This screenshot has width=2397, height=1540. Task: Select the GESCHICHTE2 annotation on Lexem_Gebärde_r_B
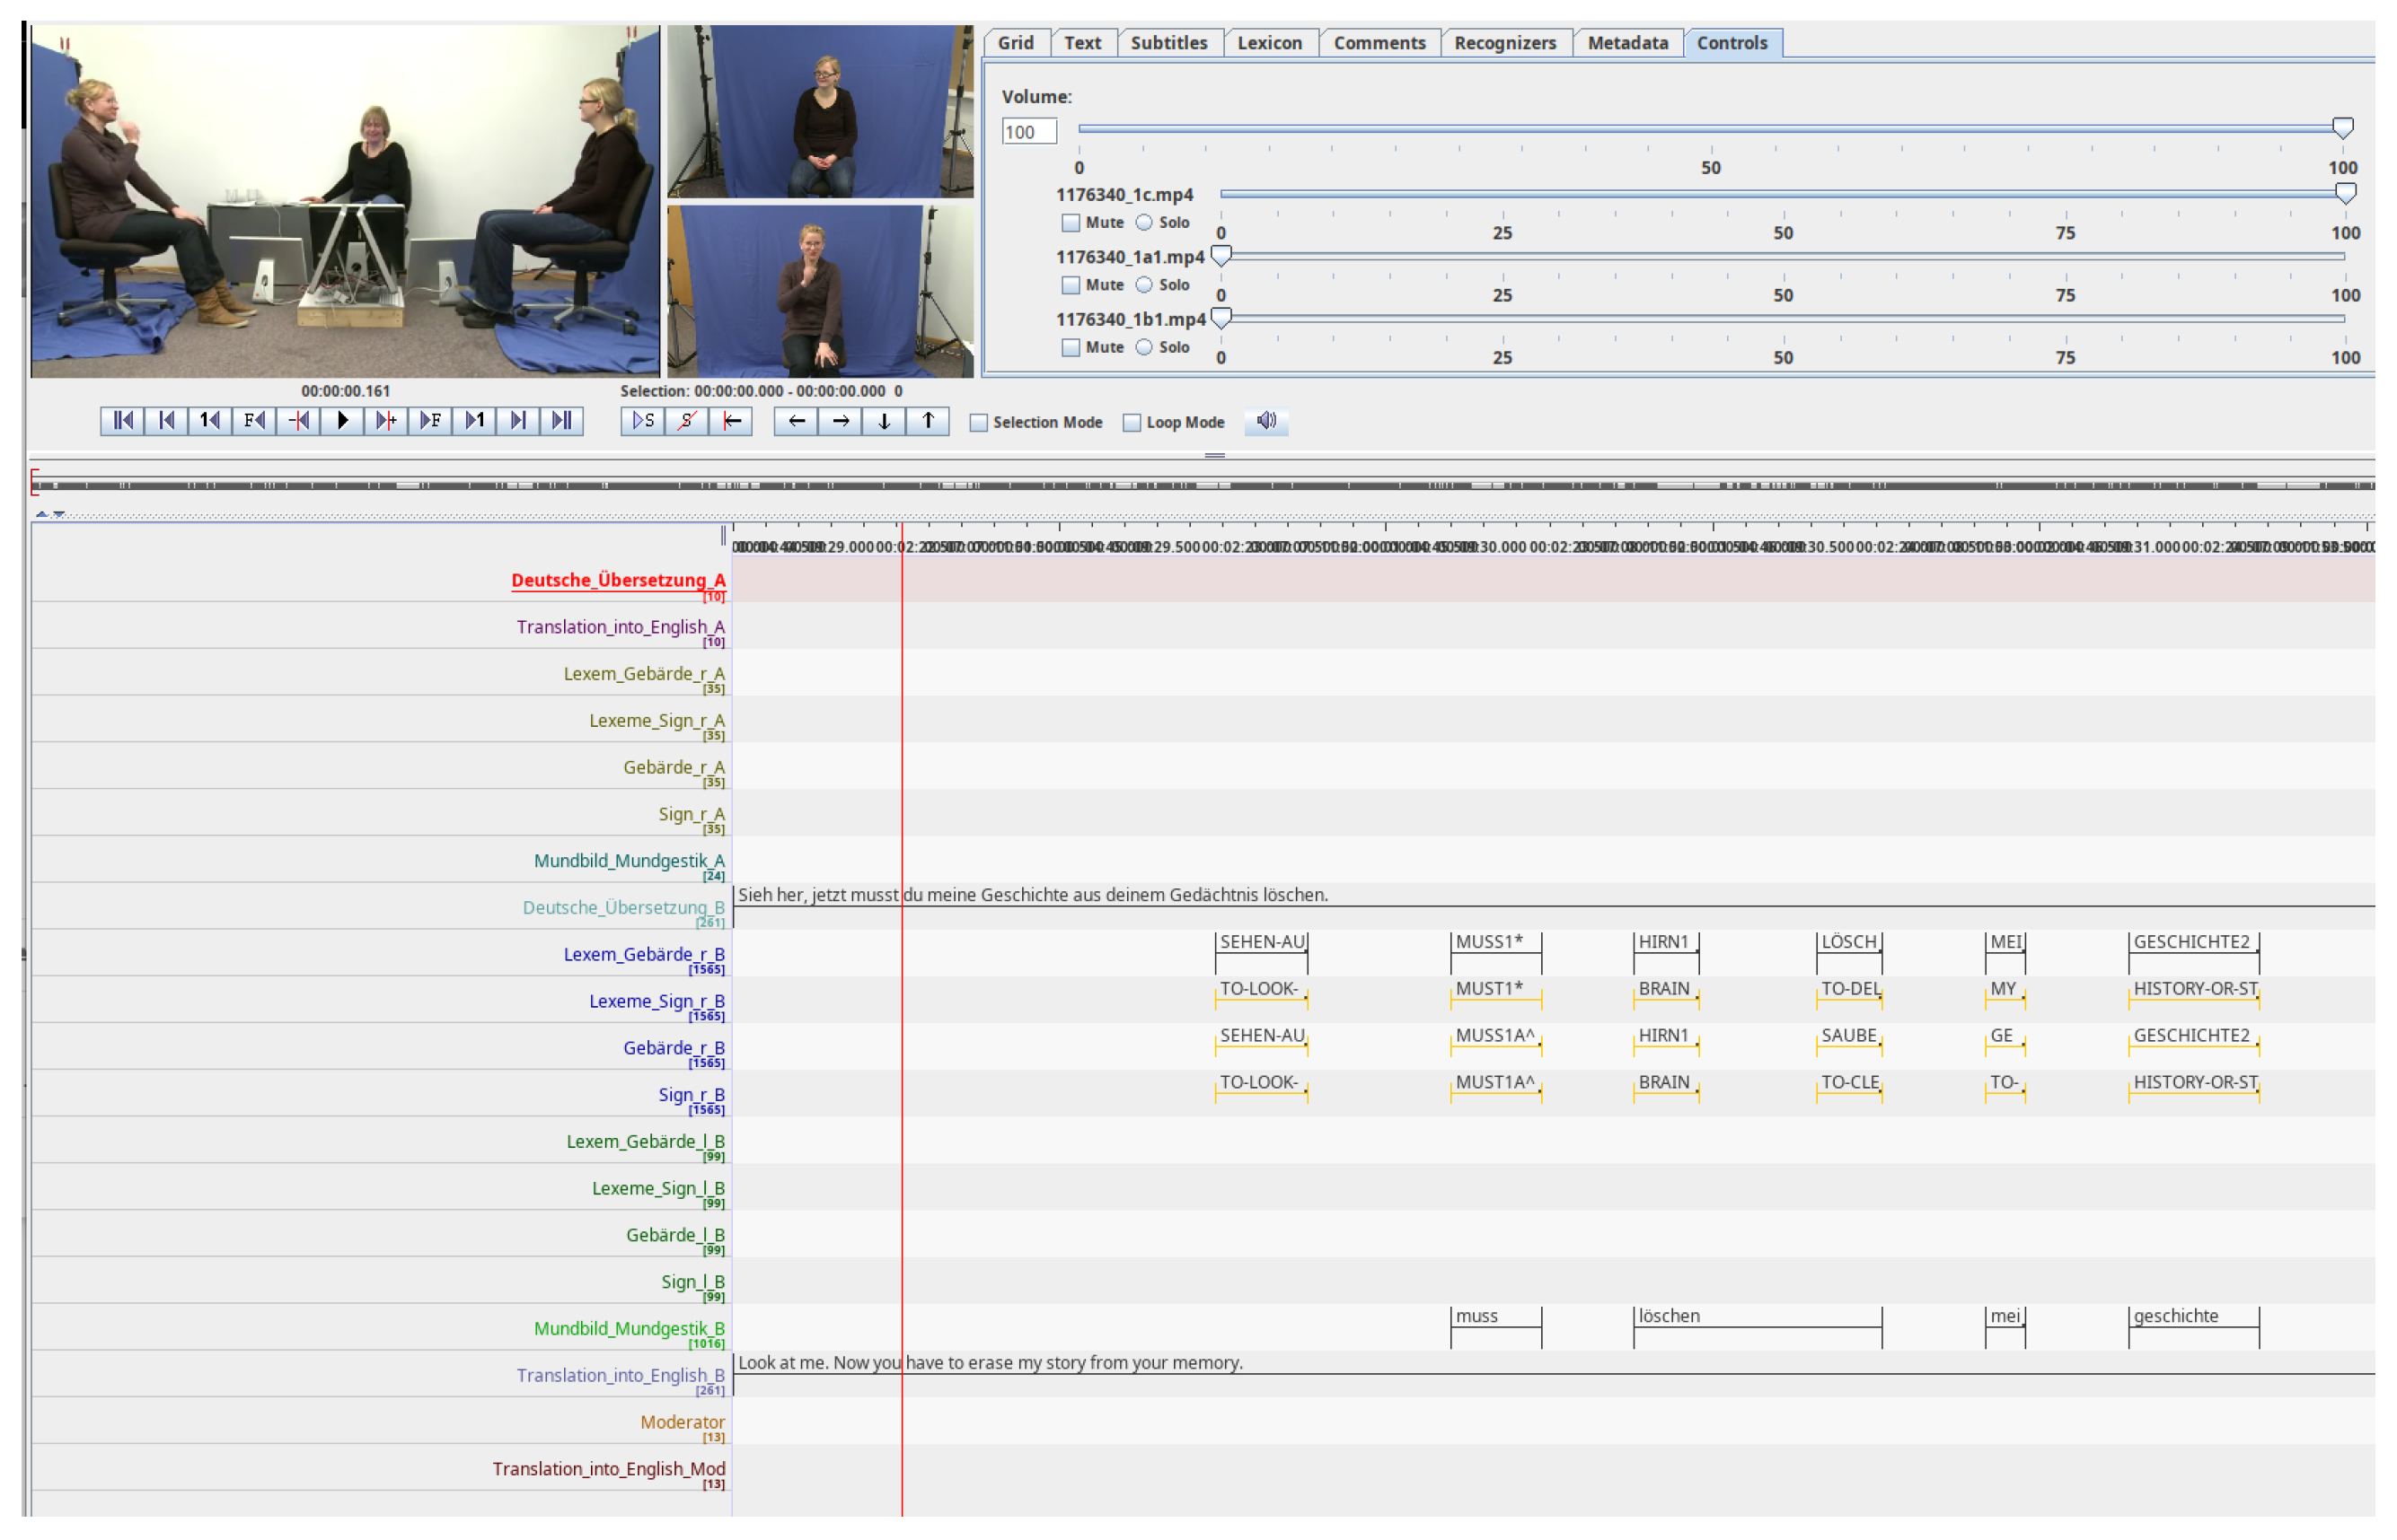pos(2193,942)
